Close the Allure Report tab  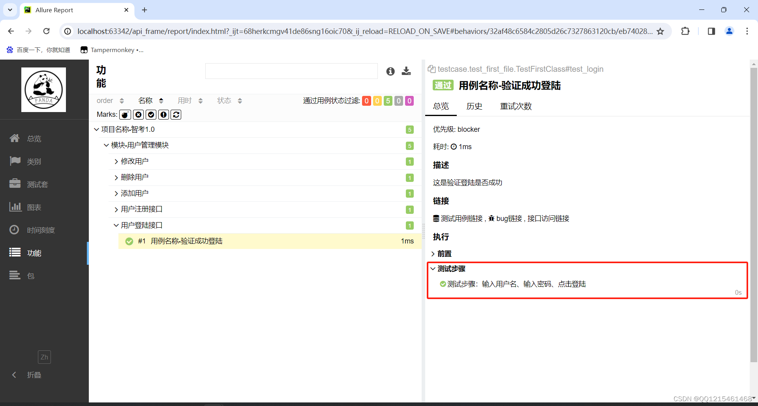point(126,10)
